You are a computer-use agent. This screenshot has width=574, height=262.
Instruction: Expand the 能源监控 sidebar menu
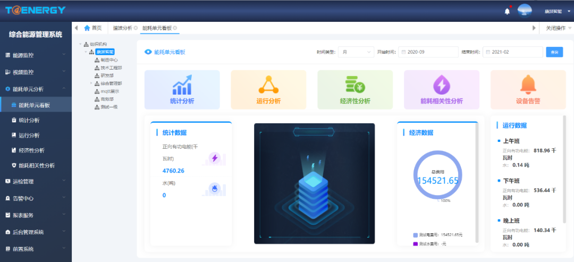pyautogui.click(x=36, y=55)
